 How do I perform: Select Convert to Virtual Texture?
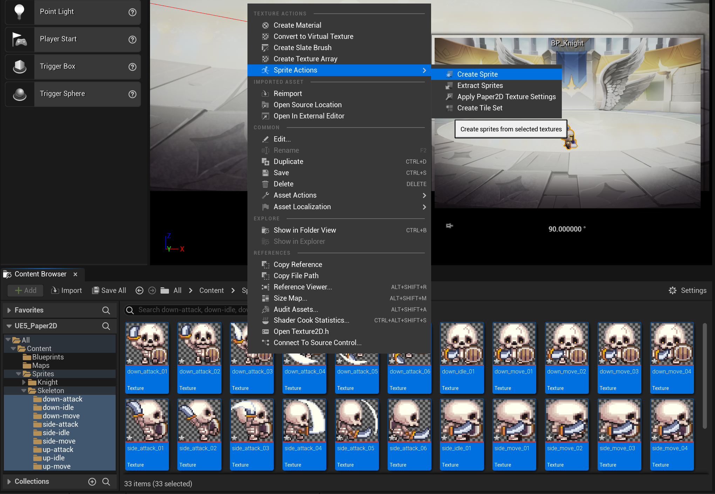339,36
